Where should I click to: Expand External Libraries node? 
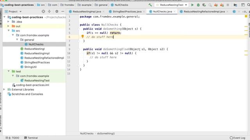pos(4,89)
